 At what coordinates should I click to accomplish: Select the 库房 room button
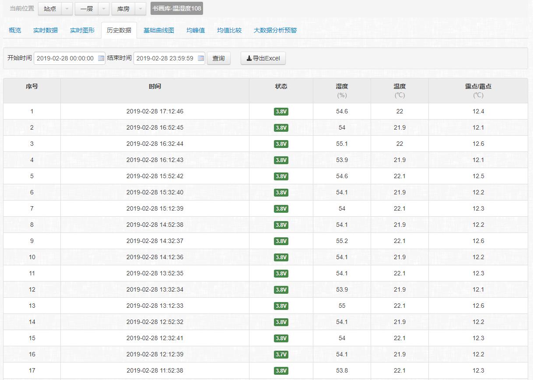tap(123, 9)
